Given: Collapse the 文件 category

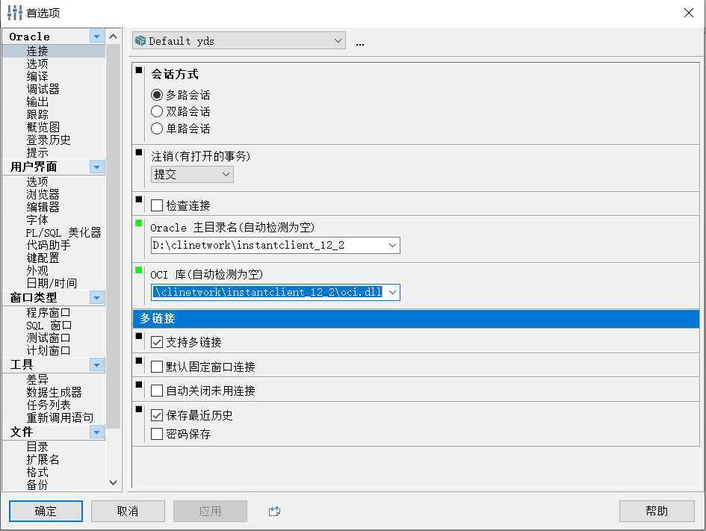Looking at the screenshot, I should 97,432.
